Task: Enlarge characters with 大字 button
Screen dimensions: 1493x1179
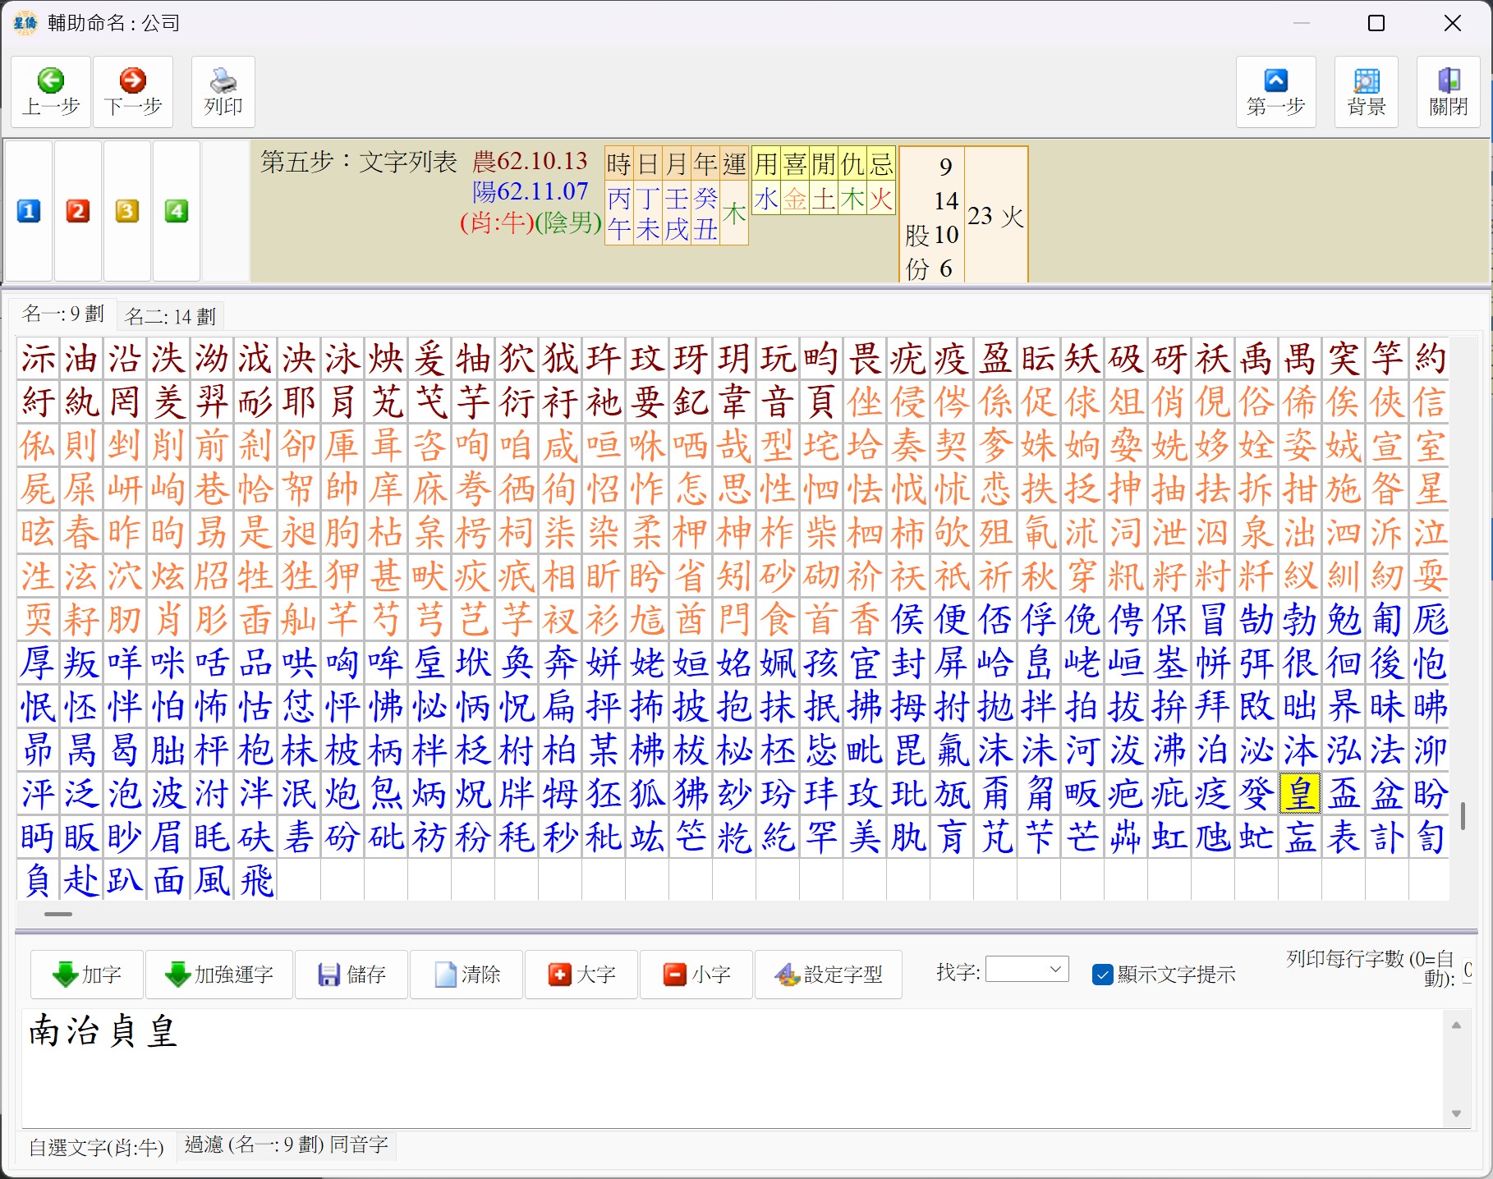Action: [581, 975]
